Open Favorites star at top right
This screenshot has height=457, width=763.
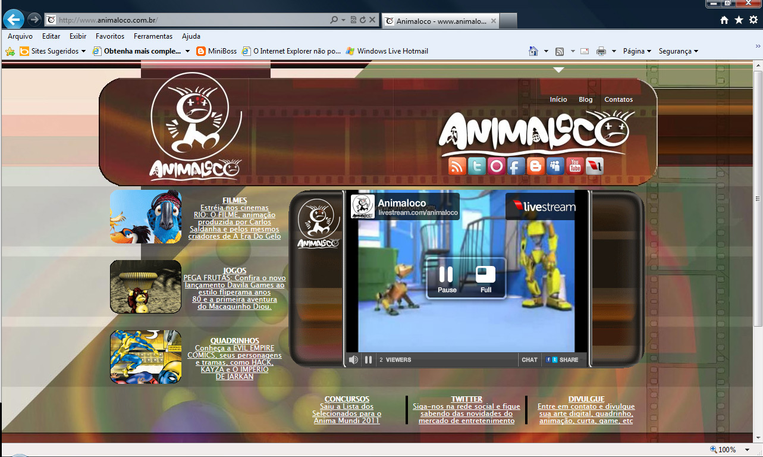click(739, 20)
